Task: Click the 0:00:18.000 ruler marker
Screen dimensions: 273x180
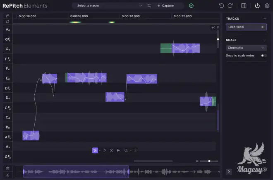Action: 79,16
